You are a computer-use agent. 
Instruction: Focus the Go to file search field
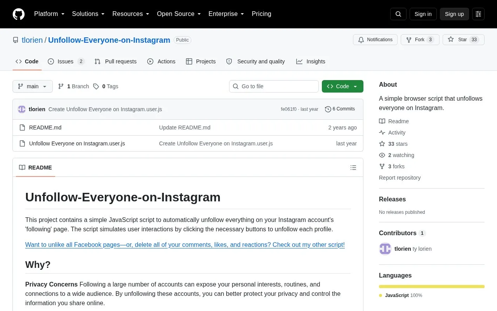pyautogui.click(x=274, y=86)
